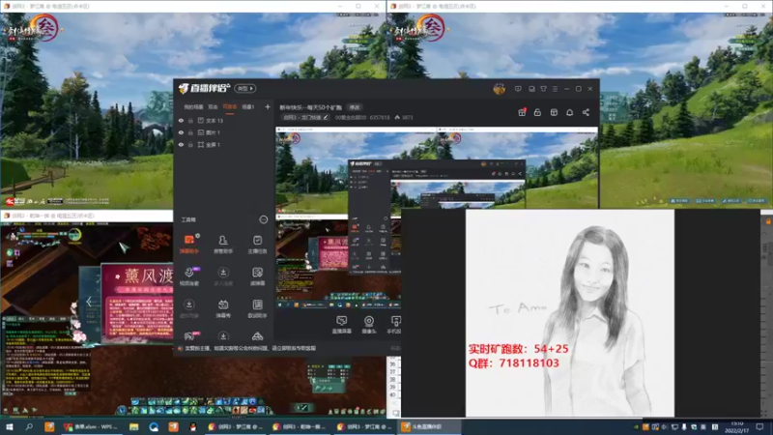Hide the 全屏 1 layer with its eye icon

click(181, 144)
